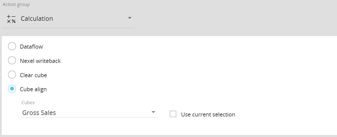Image resolution: width=337 pixels, height=137 pixels.
Task: Click the Nexel writeback label text
Action: click(40, 61)
